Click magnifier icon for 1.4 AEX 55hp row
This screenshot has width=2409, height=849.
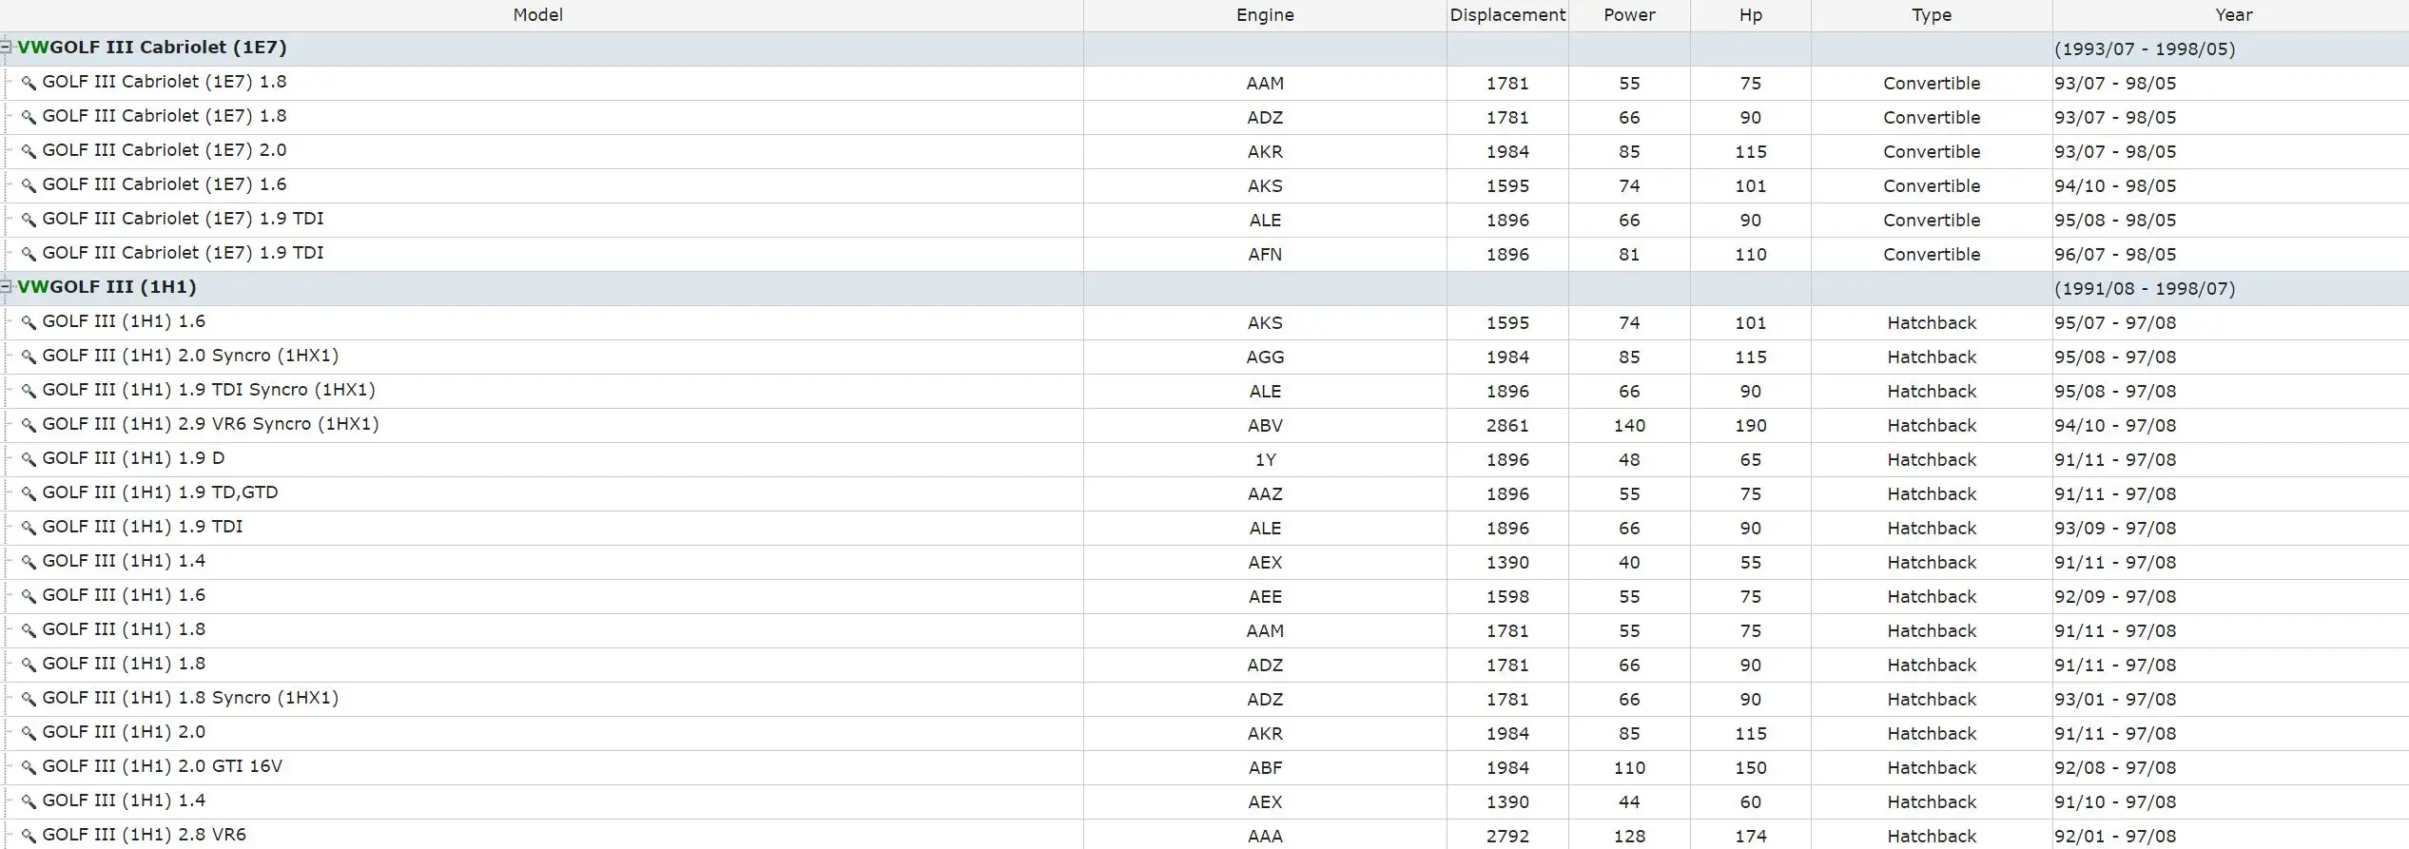(29, 562)
